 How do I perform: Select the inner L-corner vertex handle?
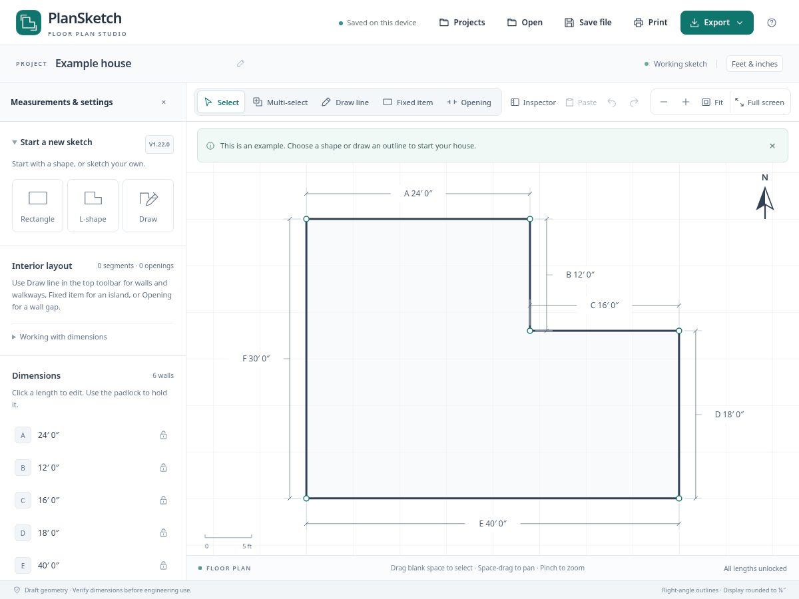pyautogui.click(x=530, y=330)
